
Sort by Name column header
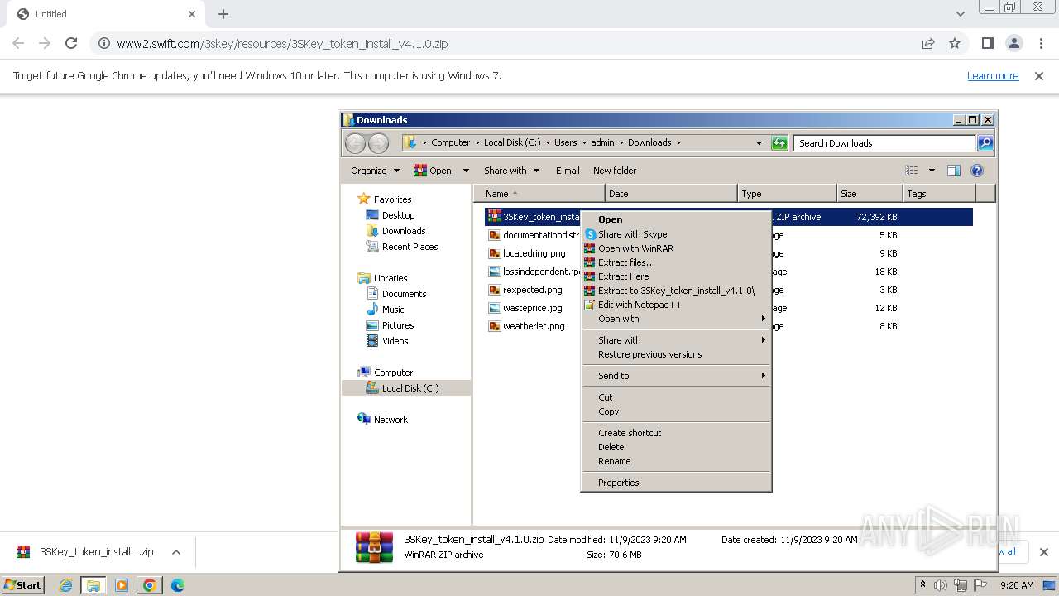pos(539,194)
